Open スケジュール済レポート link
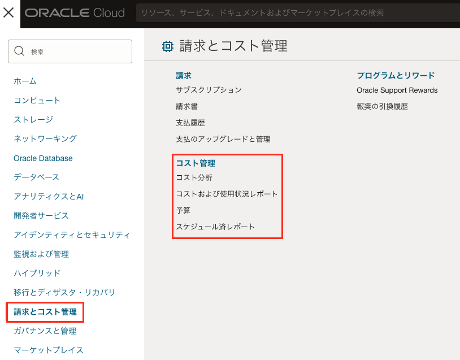Viewport: 460px width, 360px height. [x=215, y=227]
